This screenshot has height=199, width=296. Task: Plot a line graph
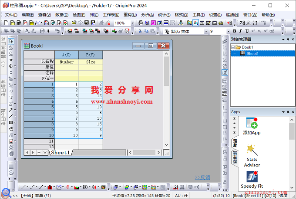[24, 187]
